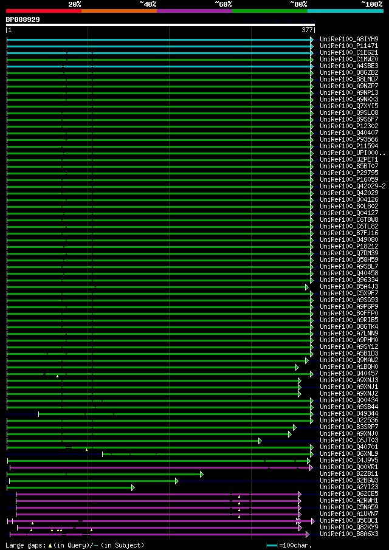Click the green arrowhead ending the B2ZB11 alignment

202,474
